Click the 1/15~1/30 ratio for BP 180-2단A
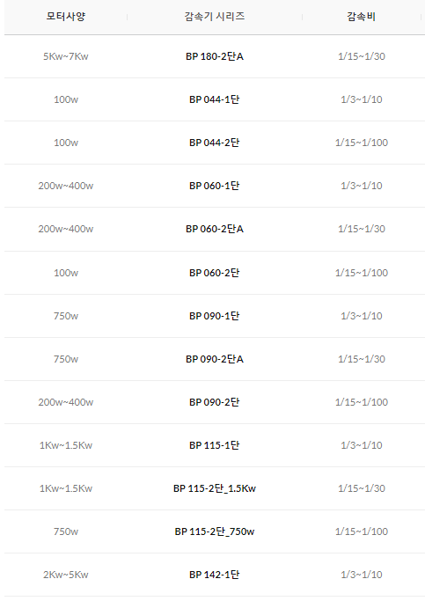The image size is (425, 601). [x=362, y=56]
